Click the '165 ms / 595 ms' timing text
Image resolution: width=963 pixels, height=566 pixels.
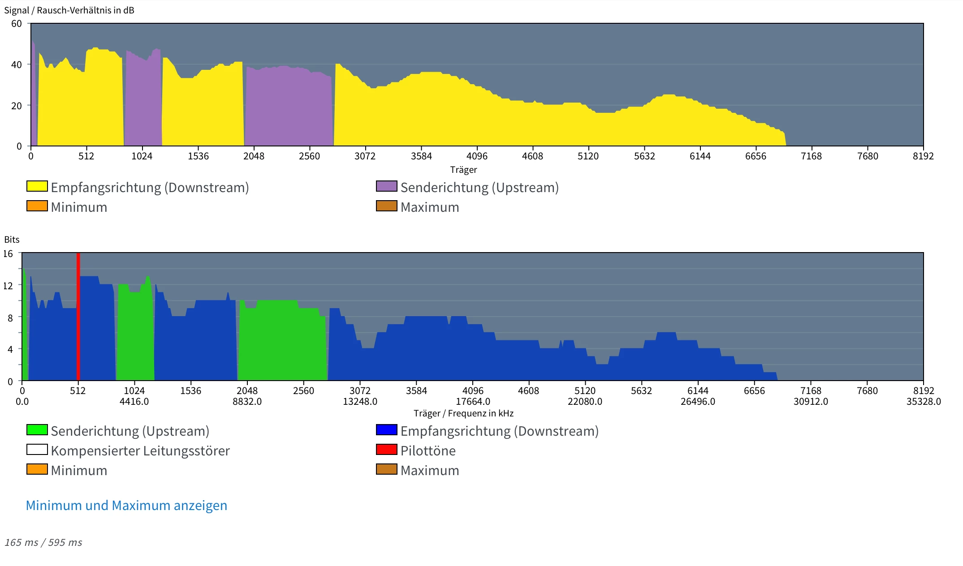[43, 543]
